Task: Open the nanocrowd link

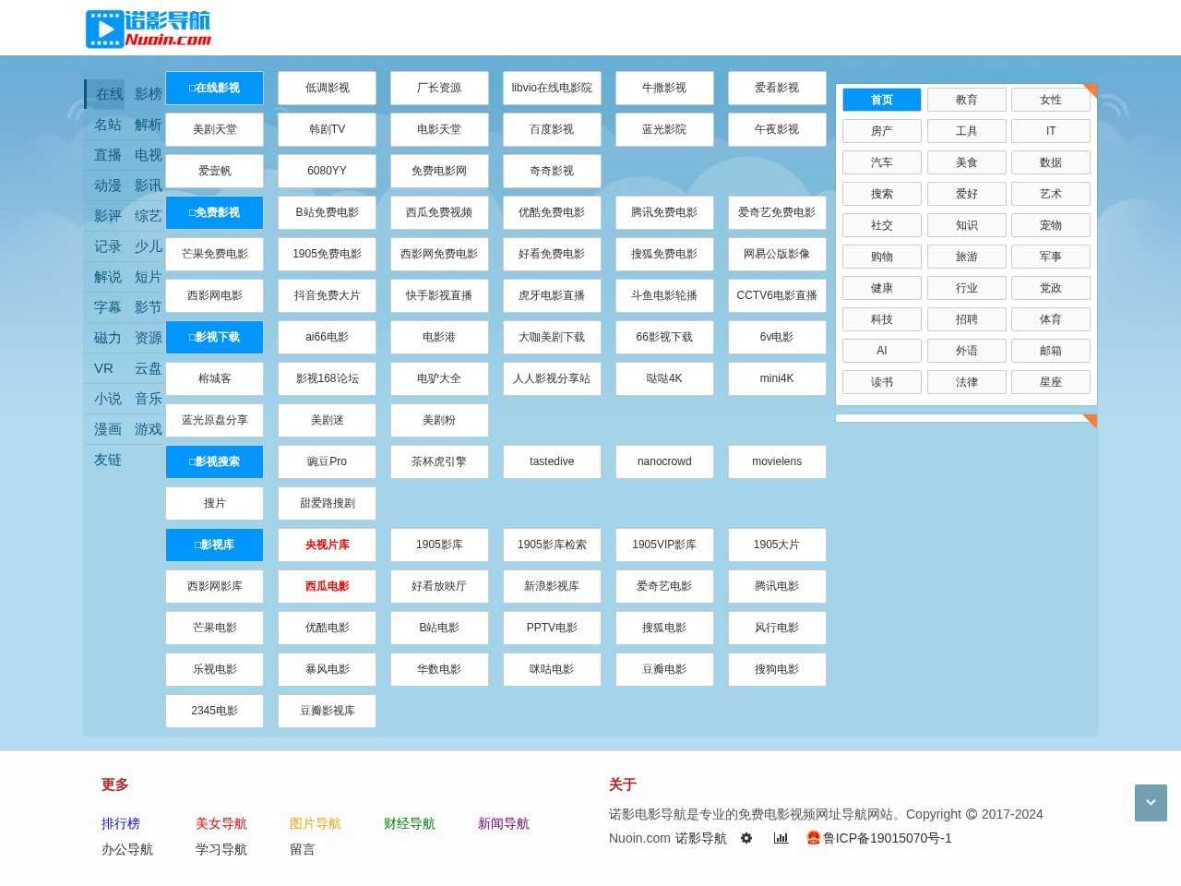Action: click(664, 461)
